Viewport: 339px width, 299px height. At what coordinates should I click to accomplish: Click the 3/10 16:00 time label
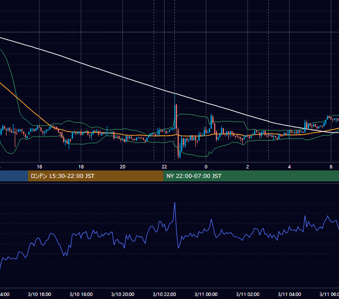click(39, 294)
